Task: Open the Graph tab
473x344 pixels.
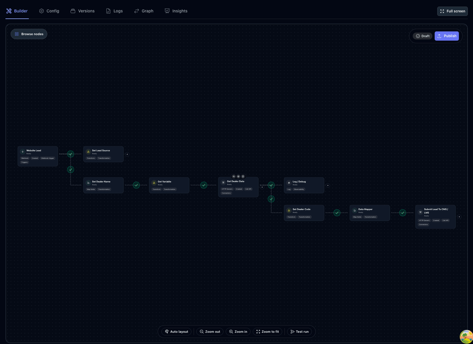Action: [x=144, y=11]
